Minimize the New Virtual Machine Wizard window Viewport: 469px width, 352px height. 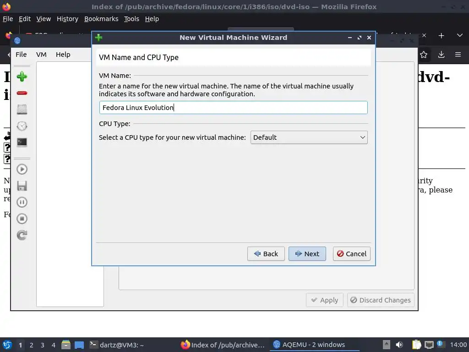coord(349,38)
